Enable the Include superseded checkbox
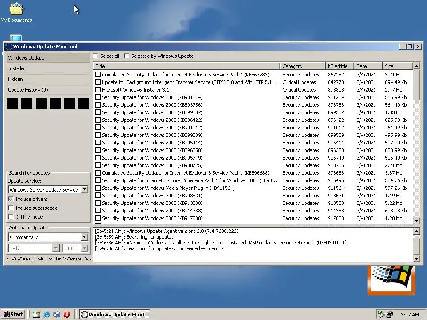Image resolution: width=427 pixels, height=320 pixels. tap(11, 208)
